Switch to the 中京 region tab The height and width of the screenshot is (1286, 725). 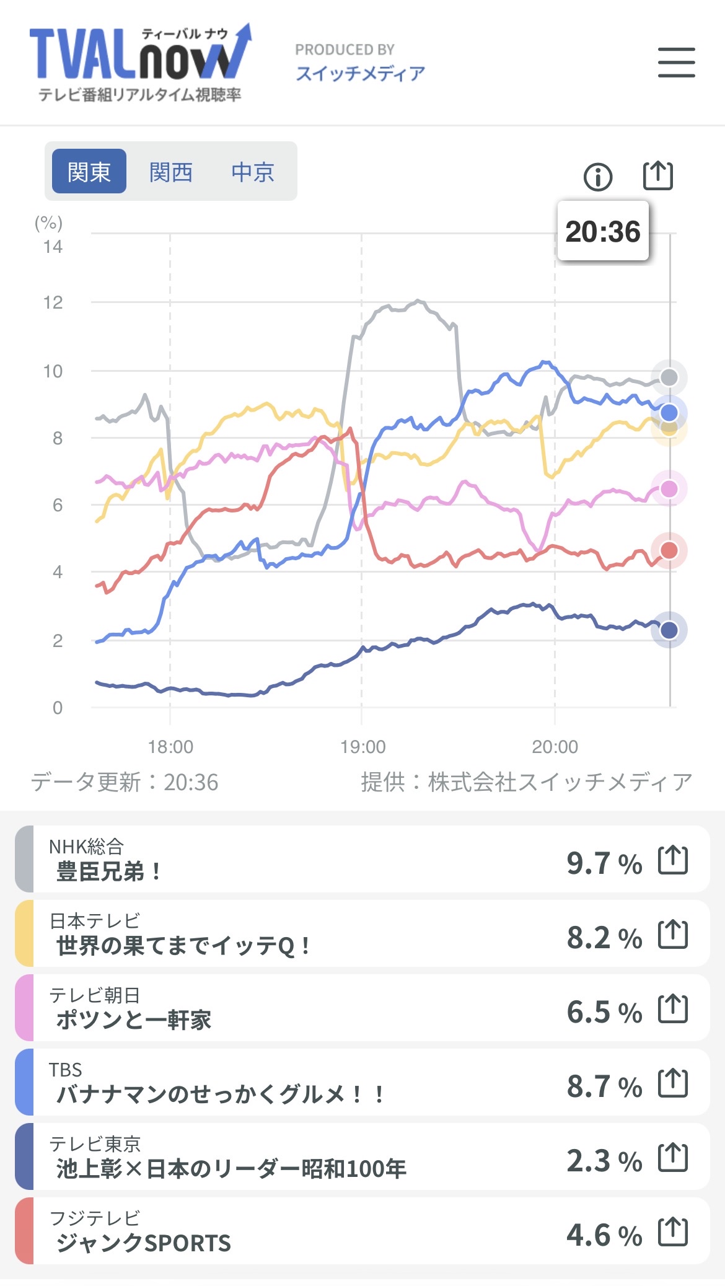pos(253,172)
